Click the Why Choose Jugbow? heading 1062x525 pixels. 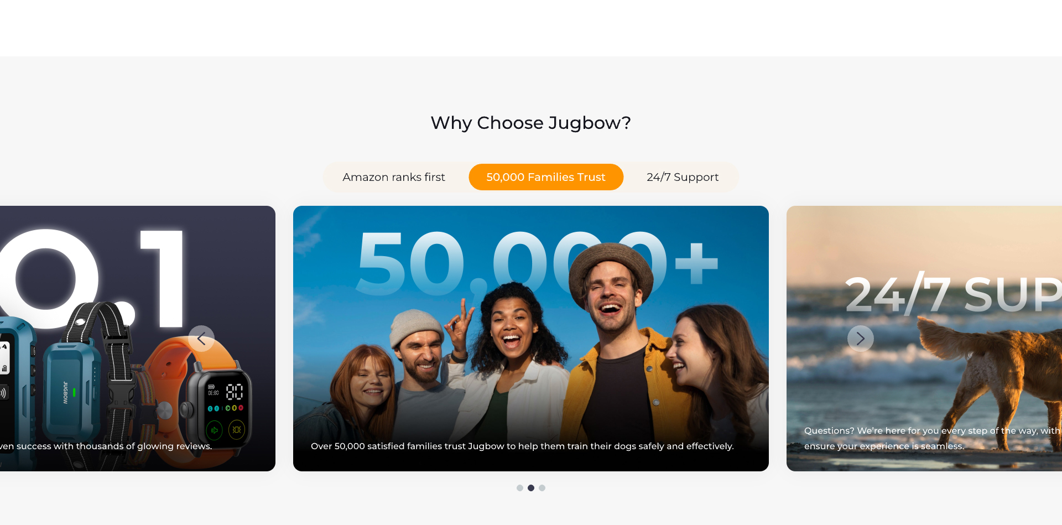pyautogui.click(x=531, y=123)
